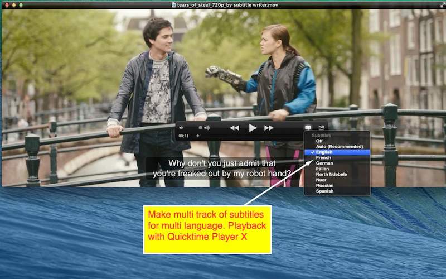Select Italian subtitle track
The width and height of the screenshot is (446, 279).
tap(337, 169)
